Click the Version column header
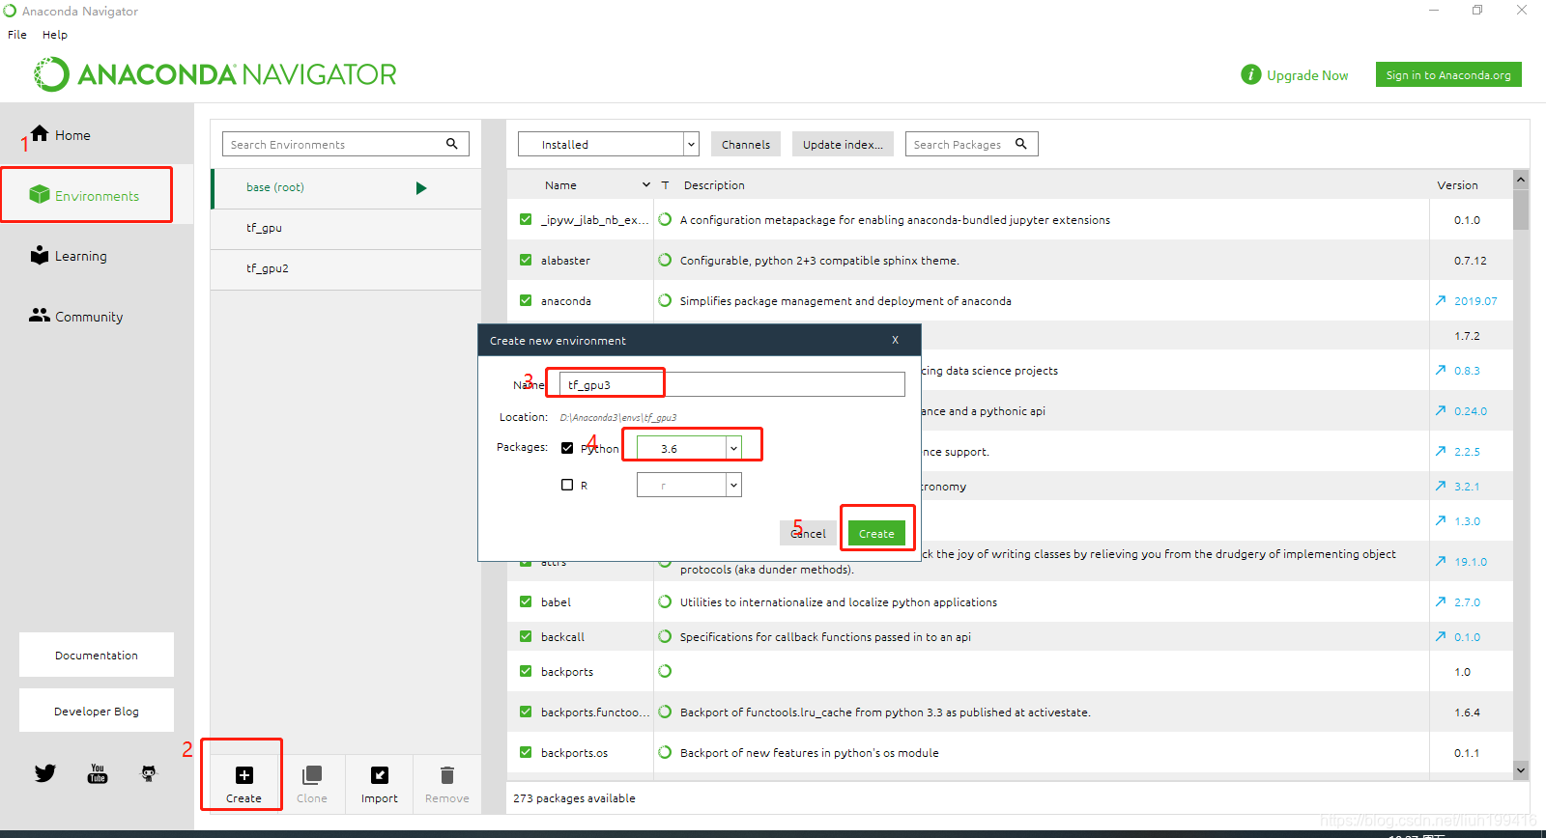This screenshot has height=838, width=1546. click(1457, 184)
